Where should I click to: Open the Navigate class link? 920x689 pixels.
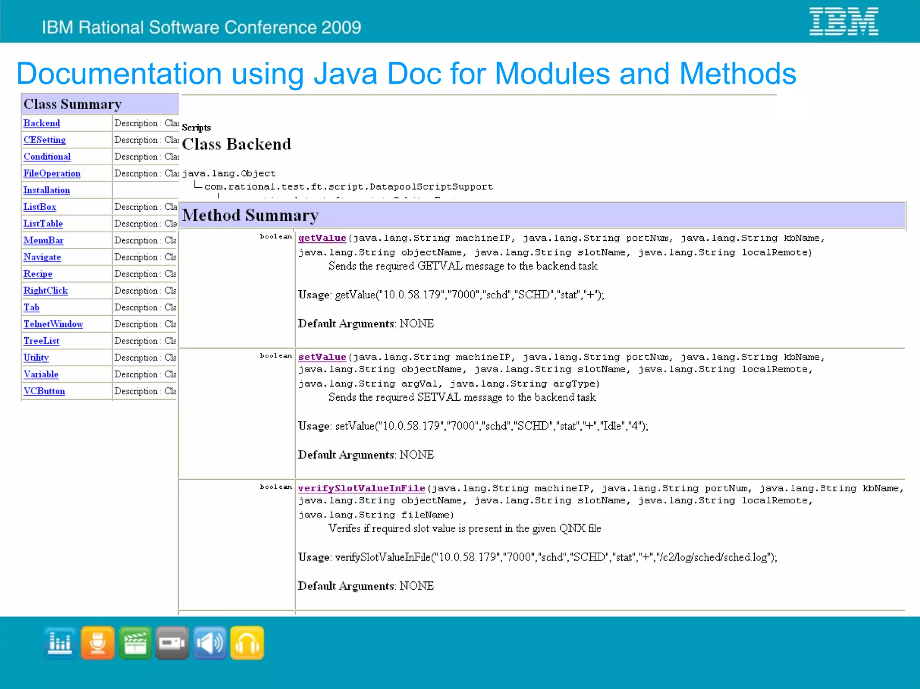pyautogui.click(x=42, y=257)
